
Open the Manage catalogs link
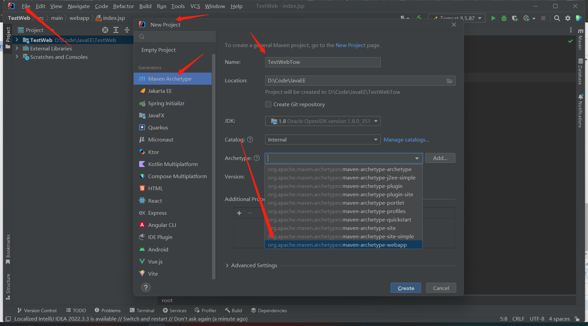407,139
